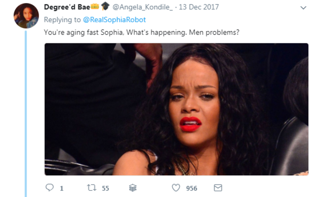
Task: Open the tweet options chevron menu
Action: click(x=303, y=8)
